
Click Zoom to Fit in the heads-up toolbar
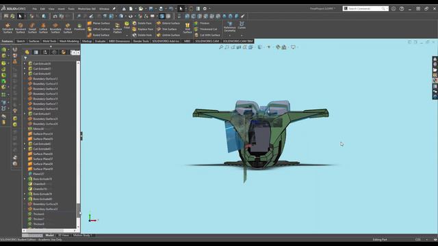(x=221, y=47)
